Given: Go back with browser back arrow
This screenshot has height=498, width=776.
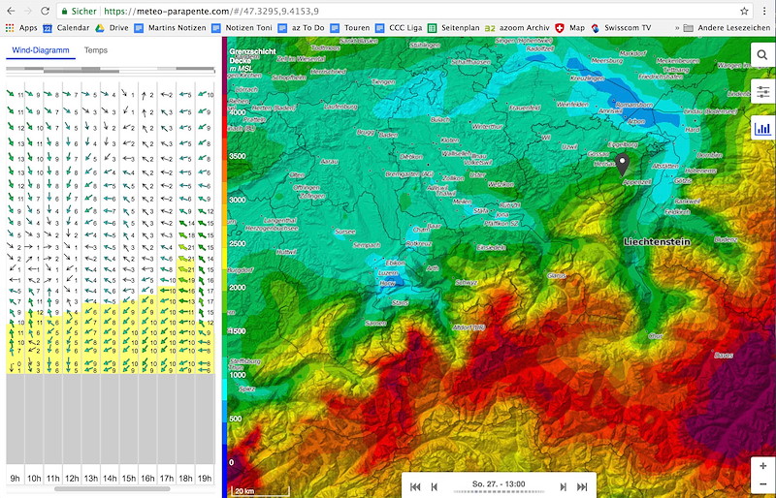Looking at the screenshot, I should click(x=11, y=11).
